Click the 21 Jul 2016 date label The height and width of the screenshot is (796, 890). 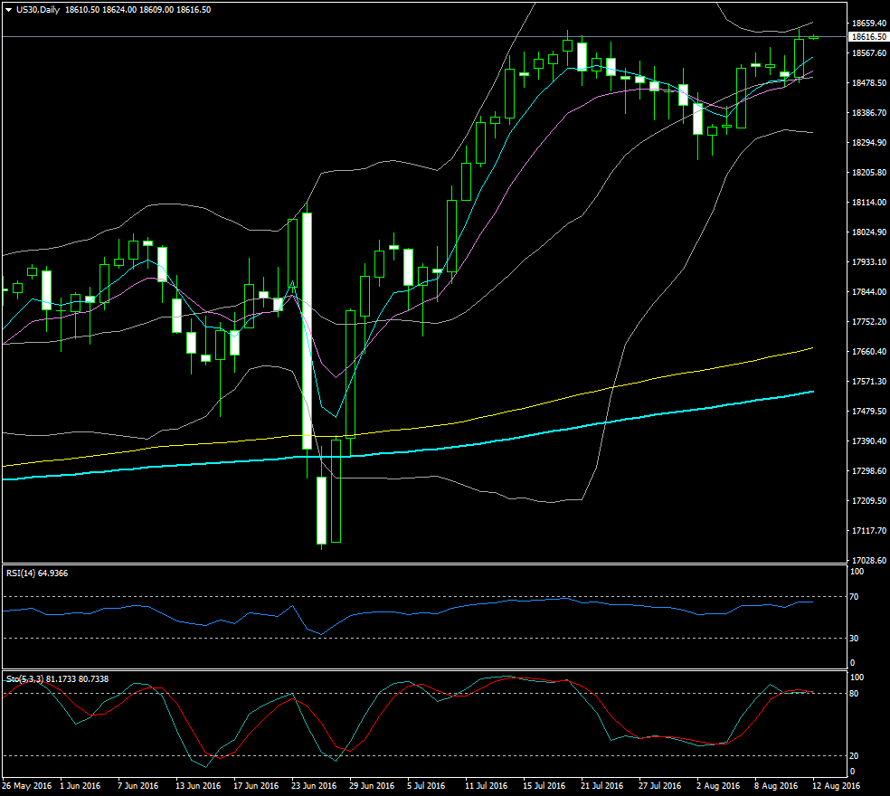coord(602,786)
